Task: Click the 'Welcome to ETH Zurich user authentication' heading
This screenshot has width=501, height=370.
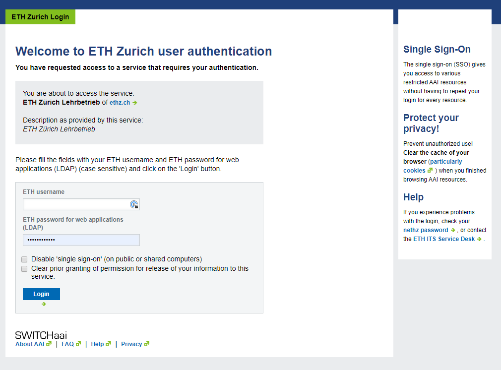Action: tap(143, 51)
